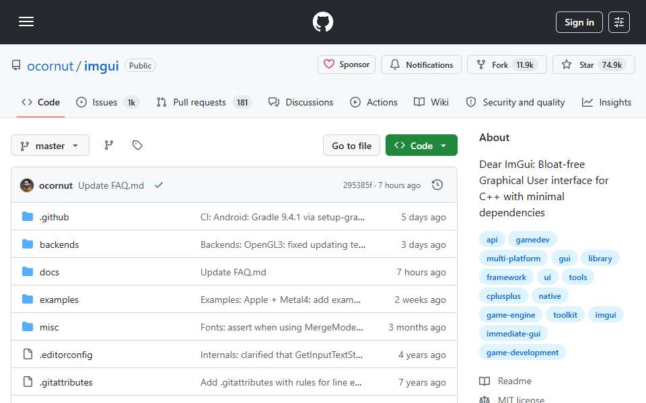
Task: Click the .gitattributes file icon
Action: 28,382
